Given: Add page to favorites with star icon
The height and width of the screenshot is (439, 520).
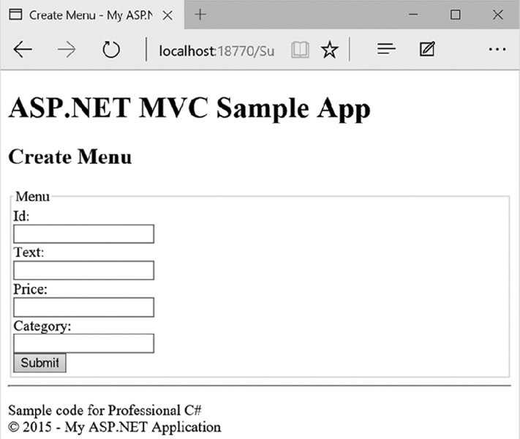Looking at the screenshot, I should click(329, 50).
